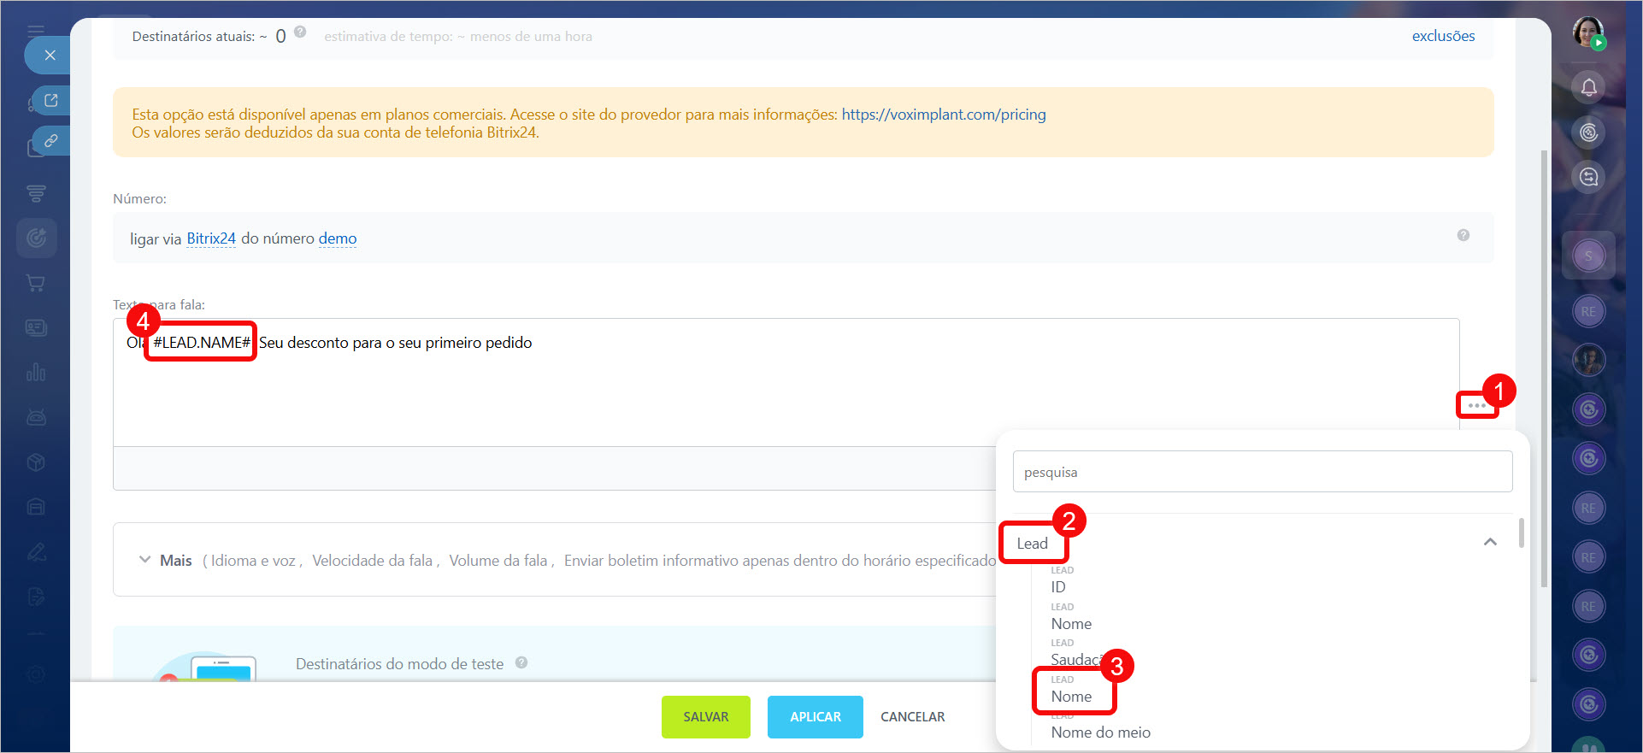Close the side panel with X button
The height and width of the screenshot is (753, 1643).
coord(50,56)
